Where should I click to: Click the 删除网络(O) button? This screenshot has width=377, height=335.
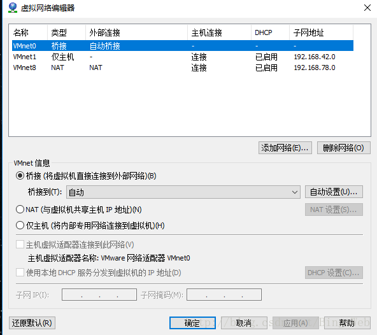344,148
